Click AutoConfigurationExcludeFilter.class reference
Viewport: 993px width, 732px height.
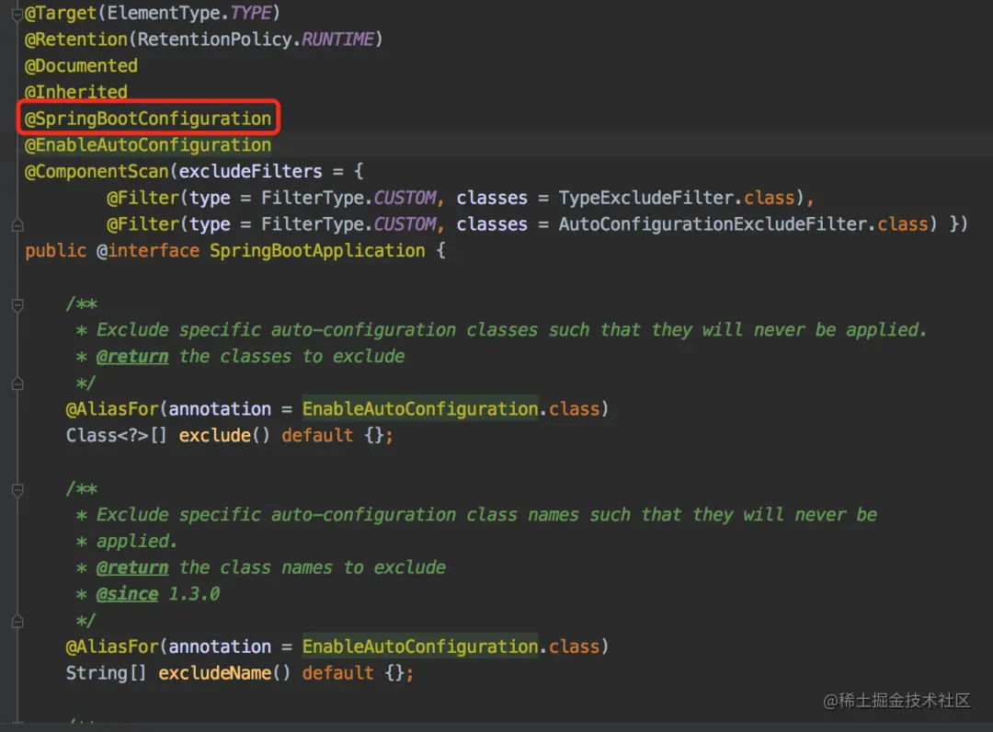pos(744,224)
